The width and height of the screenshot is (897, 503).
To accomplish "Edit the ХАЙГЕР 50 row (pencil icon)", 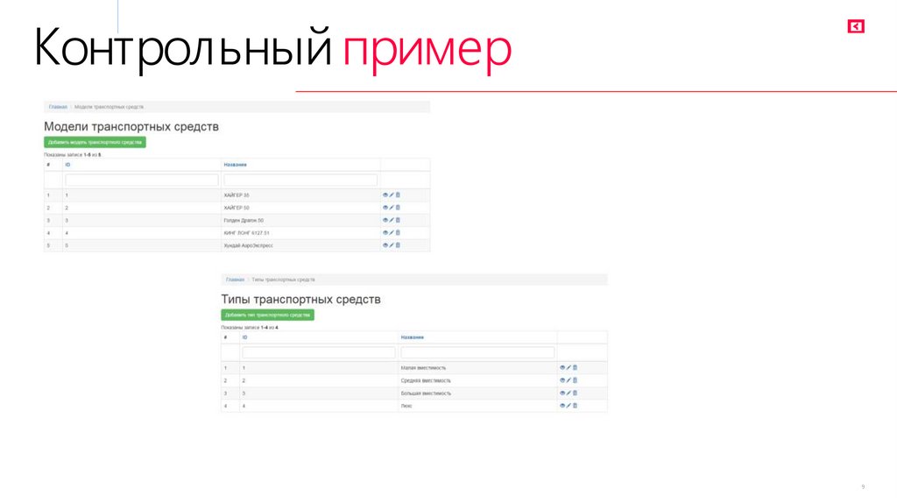I will point(392,208).
